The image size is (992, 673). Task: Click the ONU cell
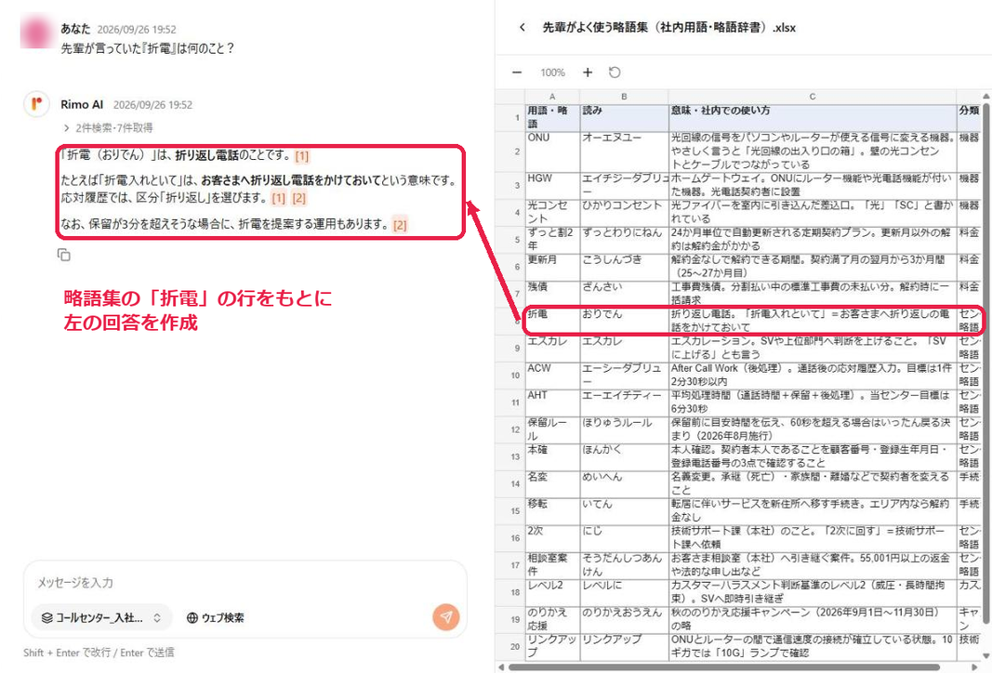tap(553, 152)
